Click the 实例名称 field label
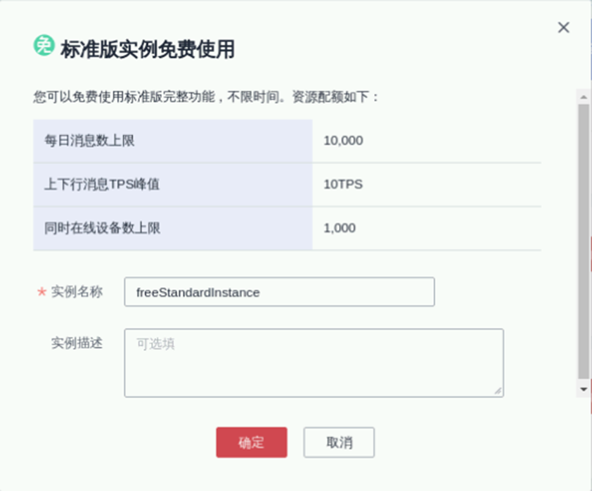The width and height of the screenshot is (592, 491). coord(77,292)
